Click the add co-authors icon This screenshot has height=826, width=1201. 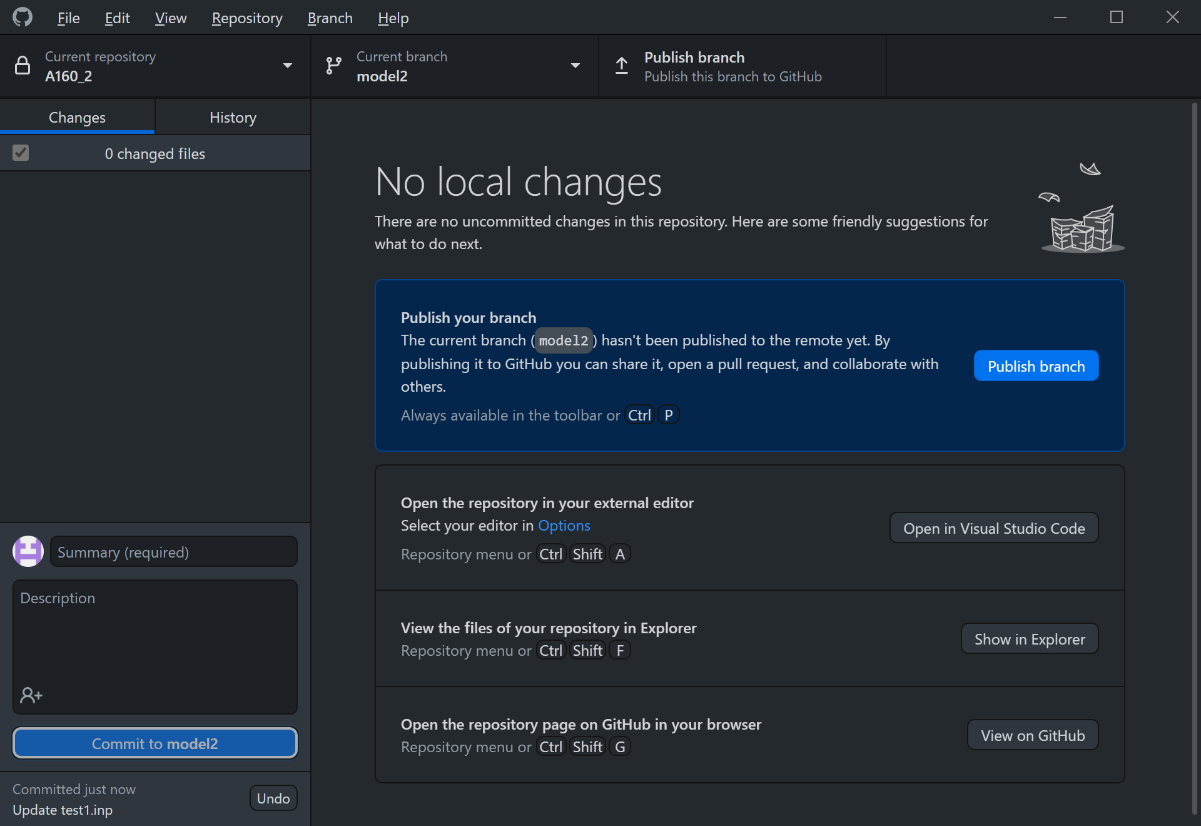pos(31,695)
